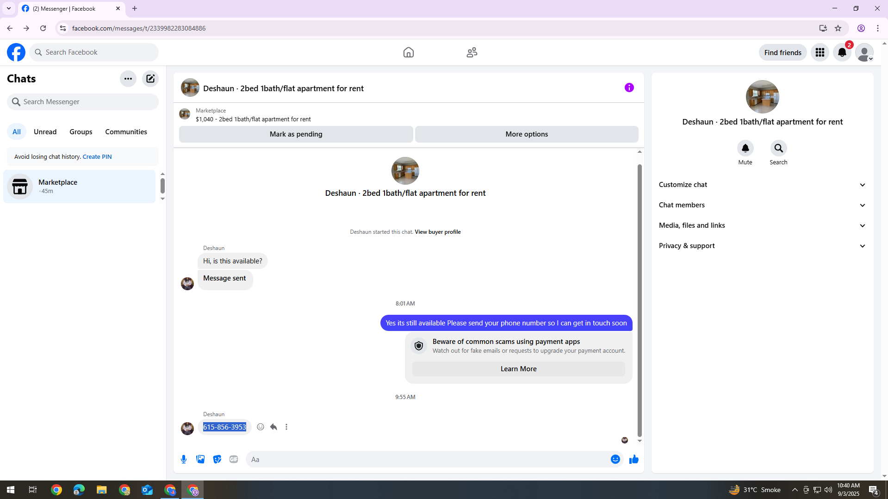Image resolution: width=888 pixels, height=499 pixels.
Task: Switch to Communities filter
Action: 126,132
